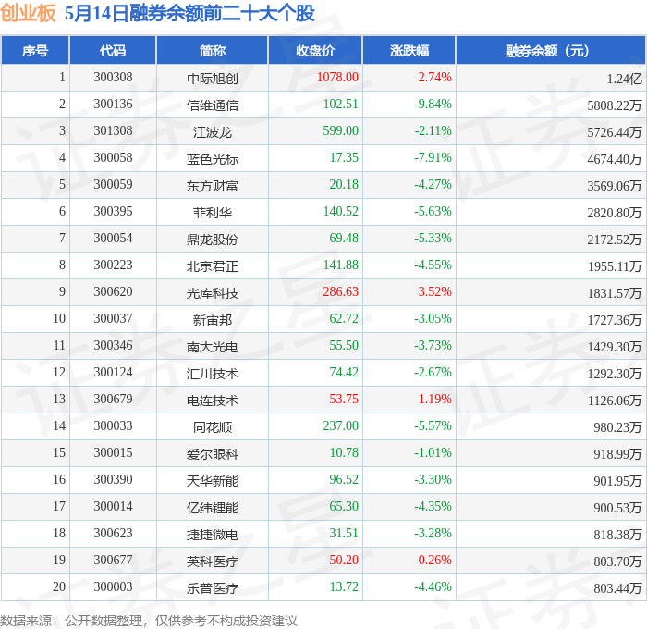Click stock name 亿纬锂能
This screenshot has width=647, height=629.
point(212,507)
